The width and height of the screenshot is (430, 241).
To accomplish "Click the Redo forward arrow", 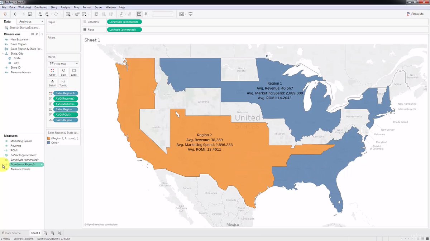I will 23,14.
